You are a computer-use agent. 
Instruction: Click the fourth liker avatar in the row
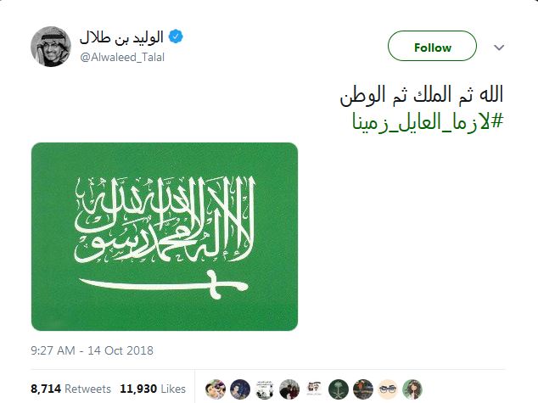(289, 389)
